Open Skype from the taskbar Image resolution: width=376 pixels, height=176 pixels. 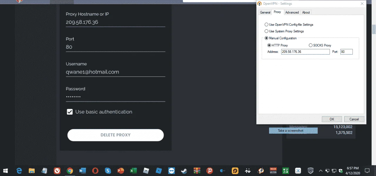tap(108, 170)
